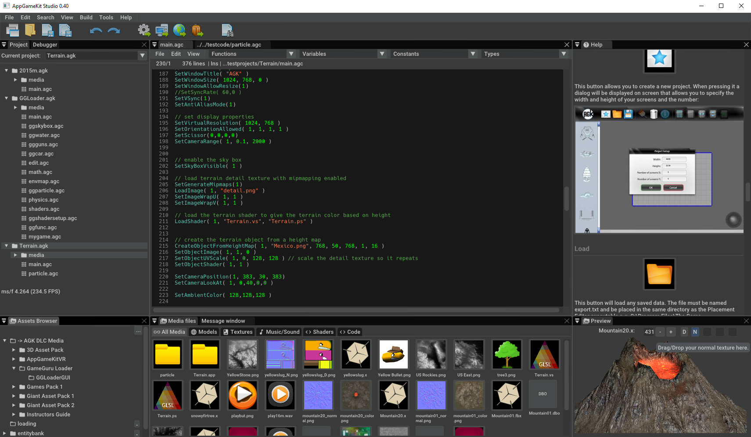Click the run on computer icon
The height and width of the screenshot is (437, 751).
pos(162,30)
